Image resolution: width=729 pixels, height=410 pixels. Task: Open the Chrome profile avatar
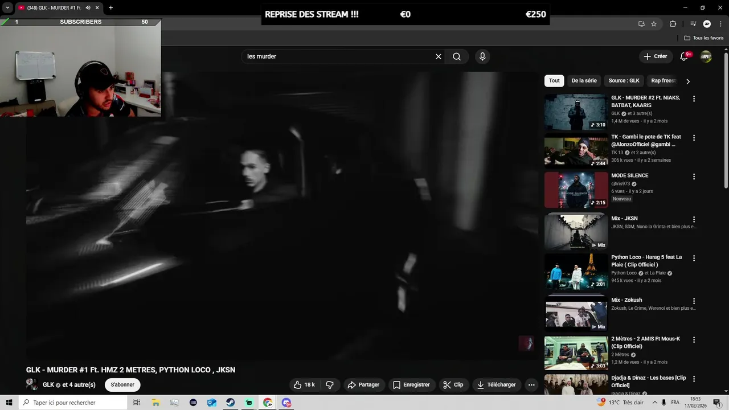[x=707, y=24]
